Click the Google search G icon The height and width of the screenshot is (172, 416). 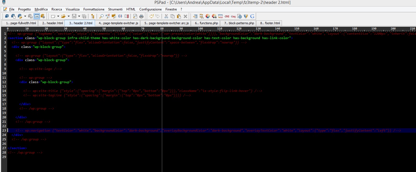coord(252,16)
